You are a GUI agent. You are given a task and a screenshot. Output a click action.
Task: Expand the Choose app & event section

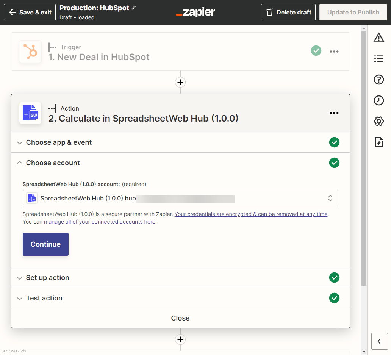point(59,142)
